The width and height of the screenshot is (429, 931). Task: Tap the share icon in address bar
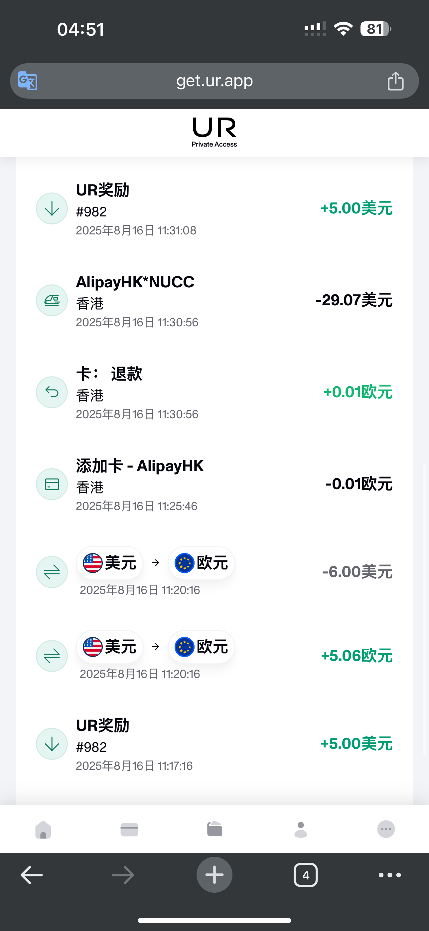(x=395, y=81)
